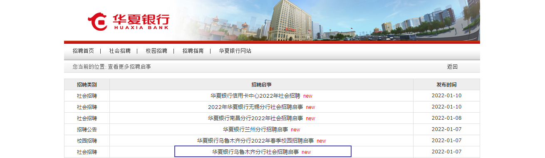The width and height of the screenshot is (545, 158).
Task: Select date cell of 信用卡中心 row
Action: [x=446, y=96]
